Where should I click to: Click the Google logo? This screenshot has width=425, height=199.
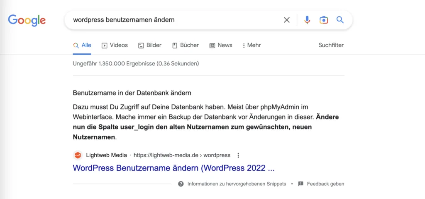click(x=27, y=20)
